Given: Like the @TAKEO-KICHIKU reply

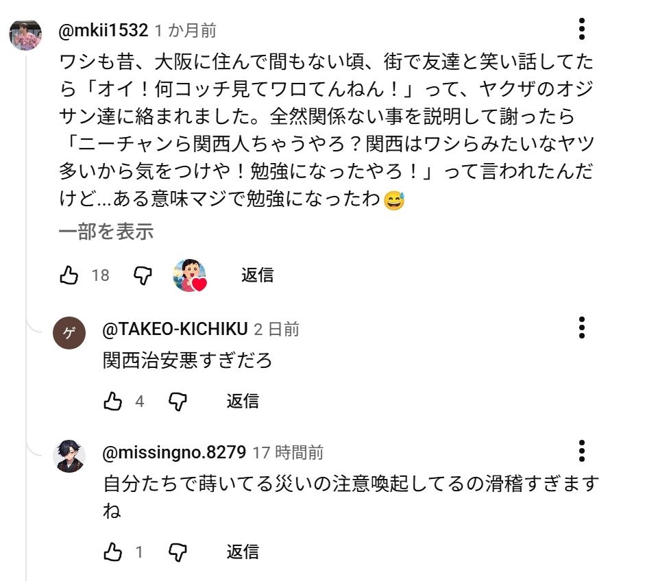Looking at the screenshot, I should pos(112,401).
